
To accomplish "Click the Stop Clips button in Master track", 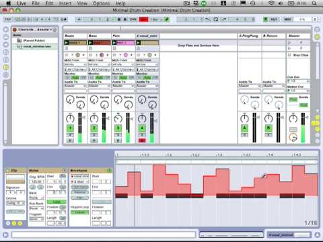I will click(x=299, y=55).
